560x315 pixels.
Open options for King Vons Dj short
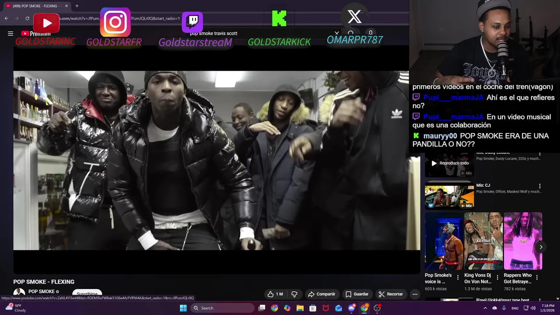pos(497,278)
